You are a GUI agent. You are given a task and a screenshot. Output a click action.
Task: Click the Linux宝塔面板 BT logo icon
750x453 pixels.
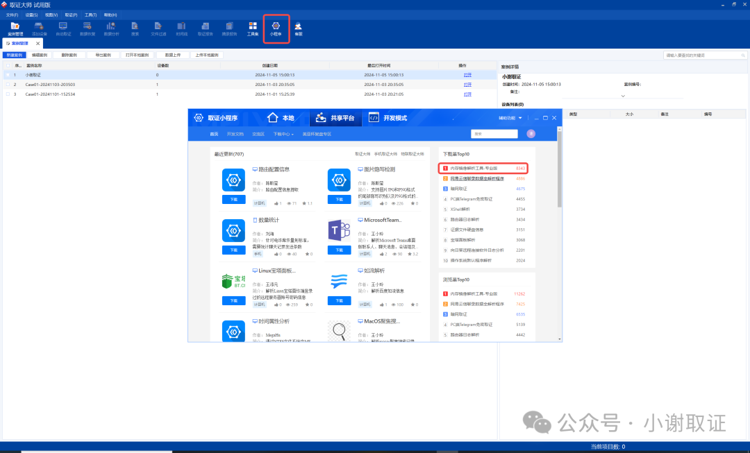(233, 282)
